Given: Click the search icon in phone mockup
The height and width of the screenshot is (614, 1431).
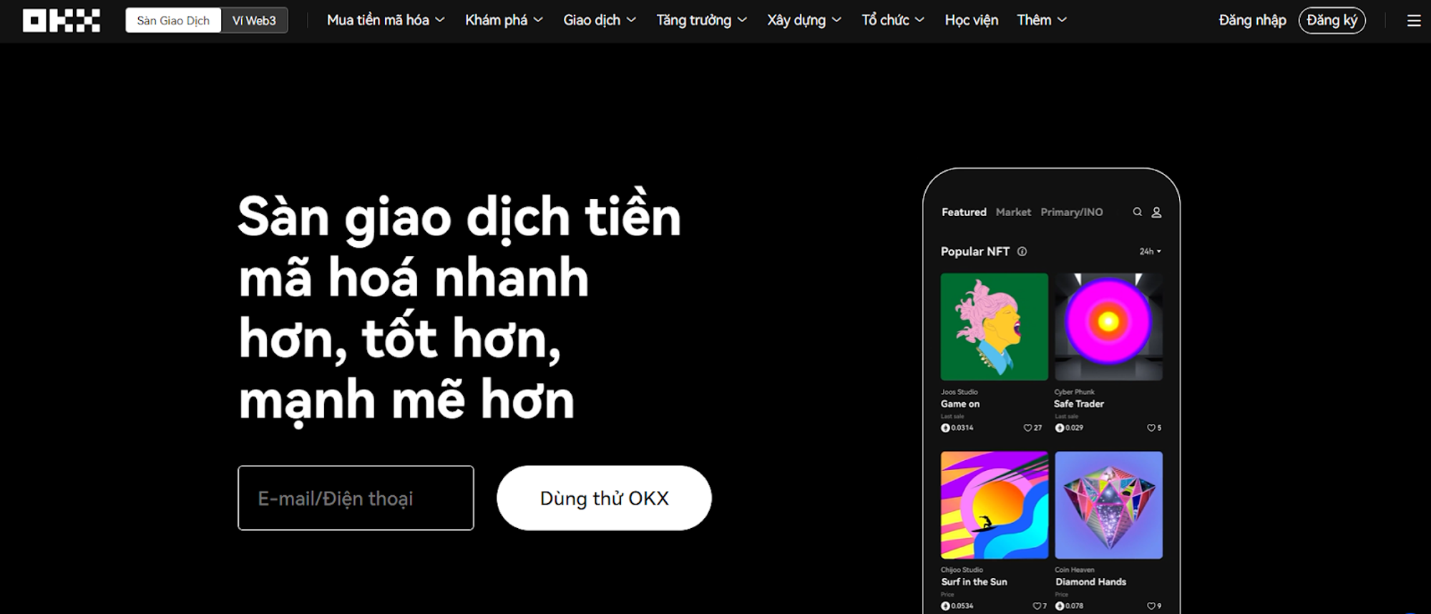Looking at the screenshot, I should (x=1137, y=212).
